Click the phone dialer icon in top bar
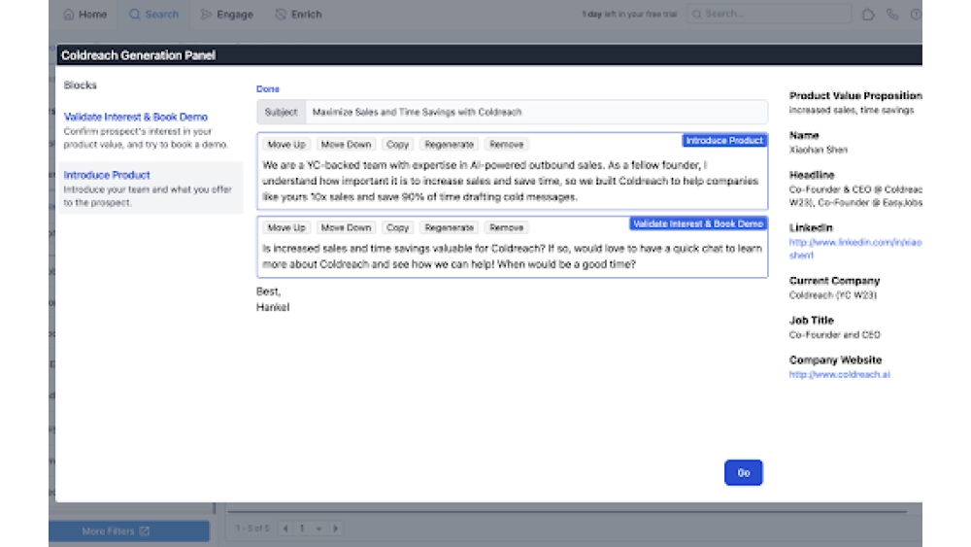Image resolution: width=971 pixels, height=547 pixels. (x=892, y=15)
